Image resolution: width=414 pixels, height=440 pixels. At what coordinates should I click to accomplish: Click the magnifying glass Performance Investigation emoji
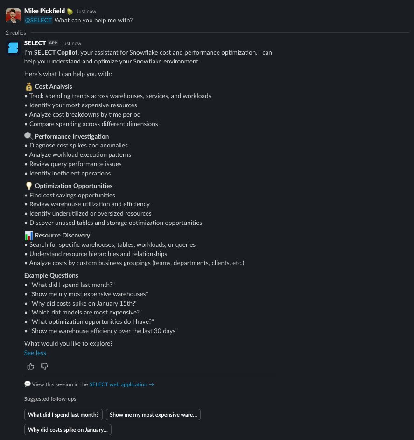coord(28,136)
